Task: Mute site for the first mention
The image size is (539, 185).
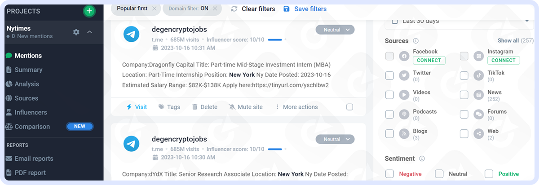Action: [x=245, y=107]
